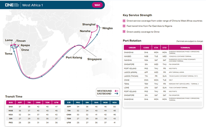Screen dimensions: 206x127
Task: Click the blue Eastbound arrow in legend
Action: [116, 93]
